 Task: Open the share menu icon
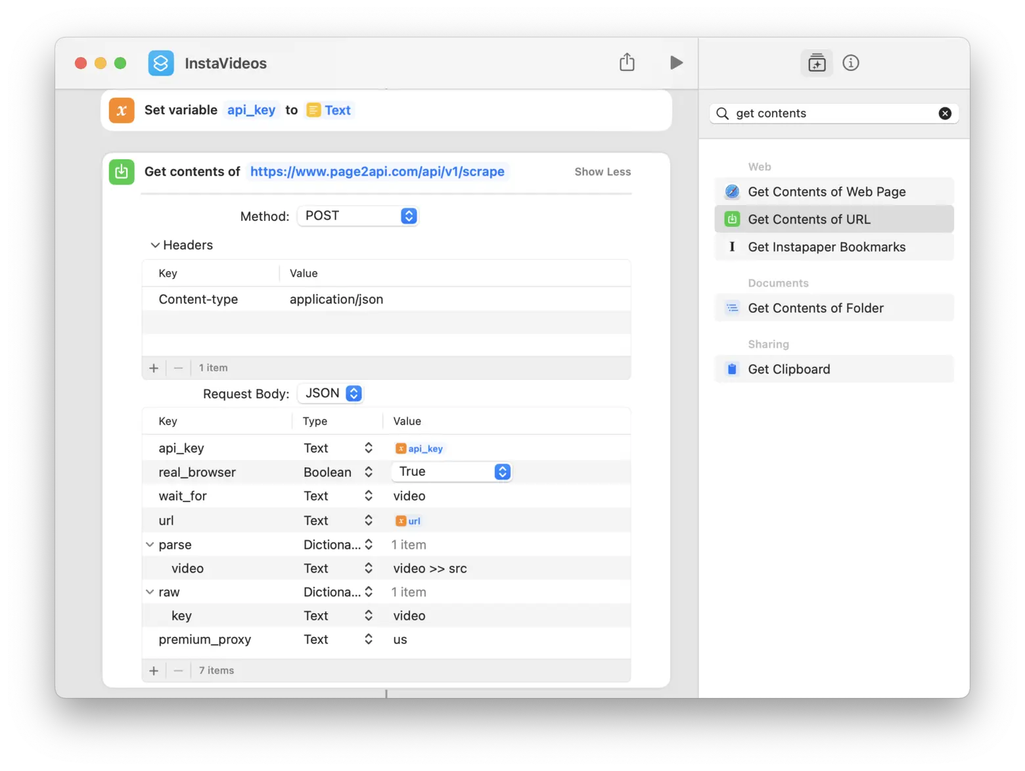point(627,62)
